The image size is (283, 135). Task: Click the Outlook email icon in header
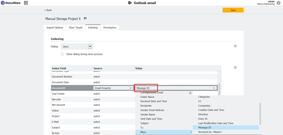point(130,3)
